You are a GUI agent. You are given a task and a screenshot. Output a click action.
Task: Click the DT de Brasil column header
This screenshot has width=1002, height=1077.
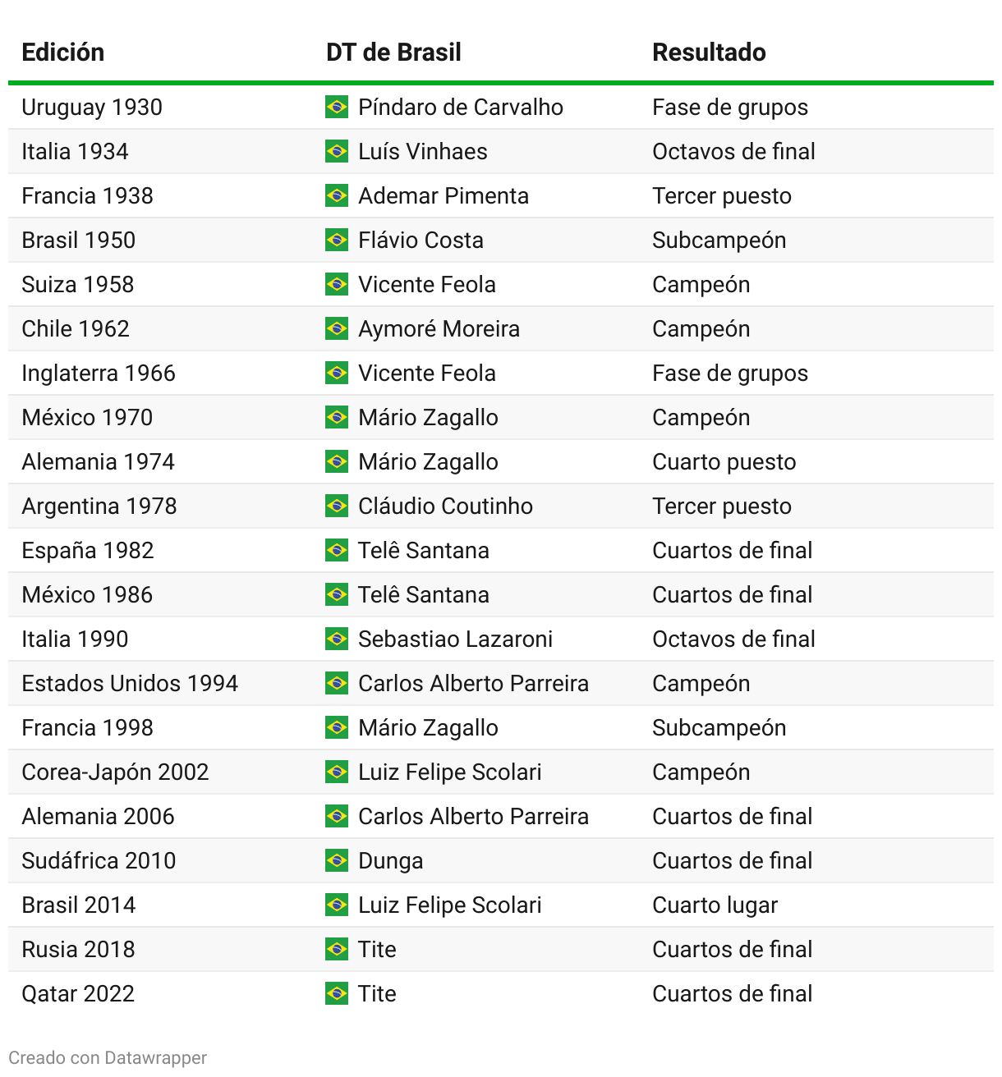pyautogui.click(x=393, y=52)
